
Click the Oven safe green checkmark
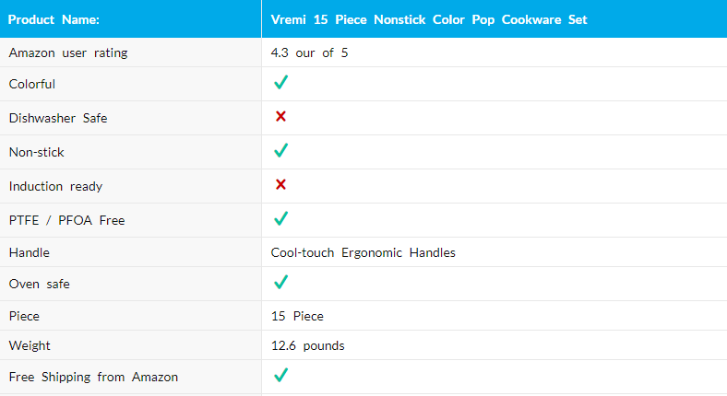click(281, 283)
